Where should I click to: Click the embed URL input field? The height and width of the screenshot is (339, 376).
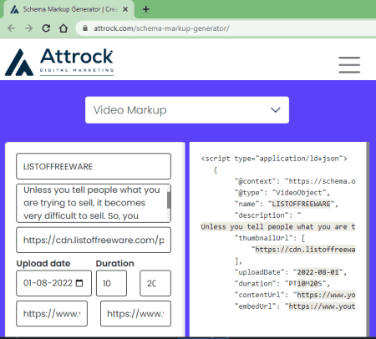pyautogui.click(x=135, y=313)
